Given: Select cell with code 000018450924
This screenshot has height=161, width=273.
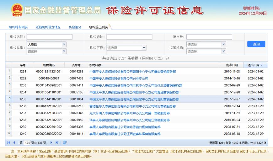Looking at the screenshot, I should tap(49, 78).
